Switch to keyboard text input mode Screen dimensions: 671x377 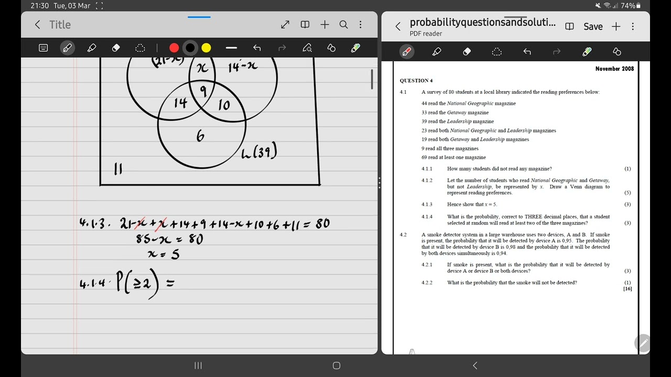(44, 48)
